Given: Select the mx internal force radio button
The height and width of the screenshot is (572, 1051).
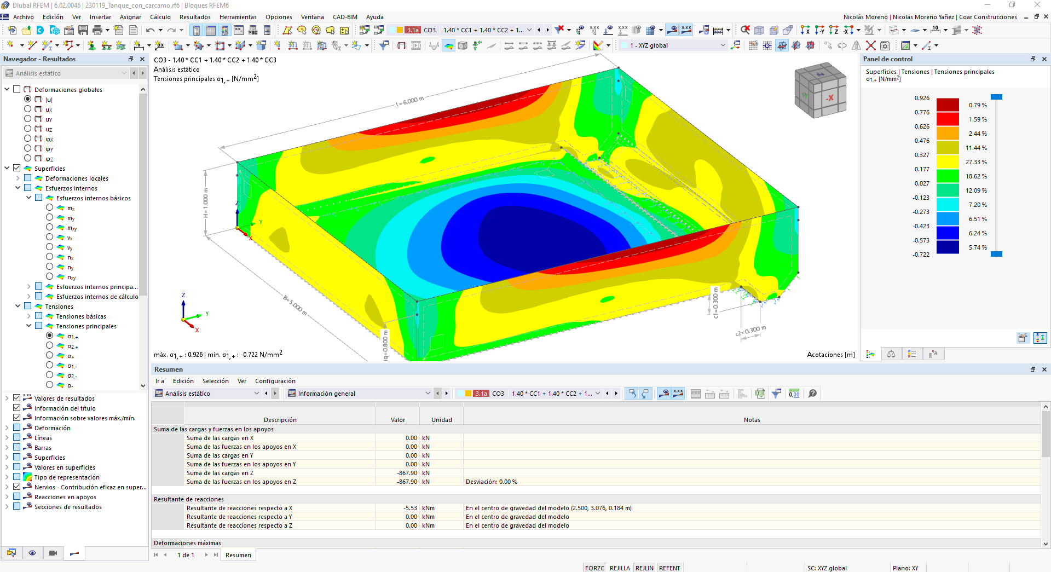Looking at the screenshot, I should [x=50, y=207].
